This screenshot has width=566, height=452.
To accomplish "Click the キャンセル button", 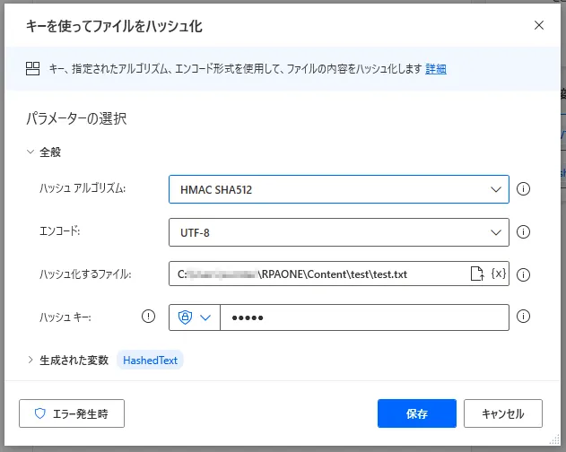I will click(x=503, y=413).
